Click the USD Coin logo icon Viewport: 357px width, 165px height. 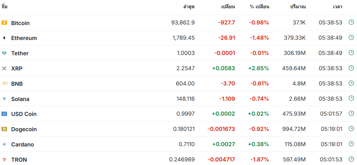tap(4, 114)
